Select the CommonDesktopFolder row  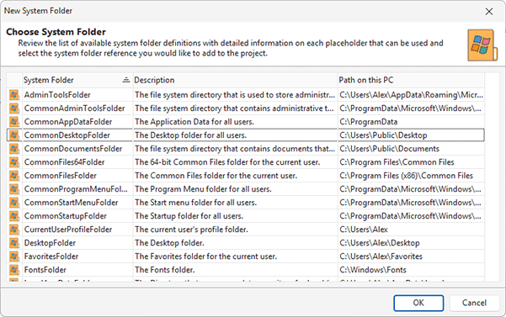[x=246, y=135]
